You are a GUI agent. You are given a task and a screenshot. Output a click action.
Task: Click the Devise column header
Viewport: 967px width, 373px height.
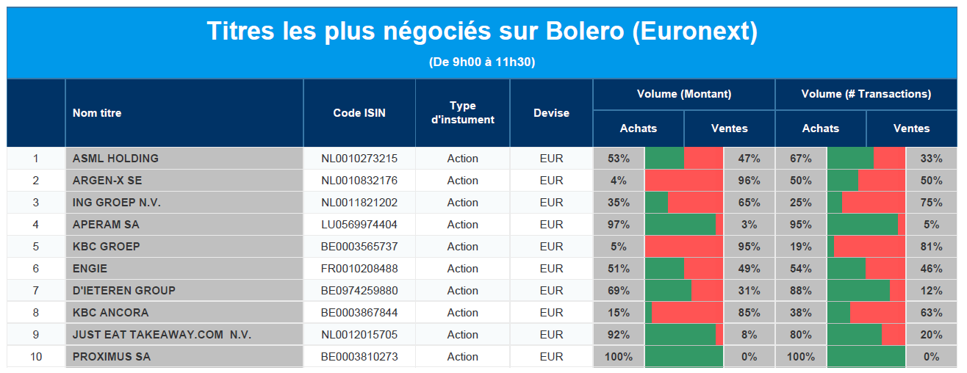[551, 113]
